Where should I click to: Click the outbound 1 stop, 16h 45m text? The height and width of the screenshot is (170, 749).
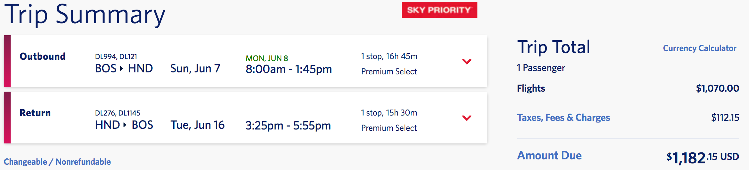(389, 56)
